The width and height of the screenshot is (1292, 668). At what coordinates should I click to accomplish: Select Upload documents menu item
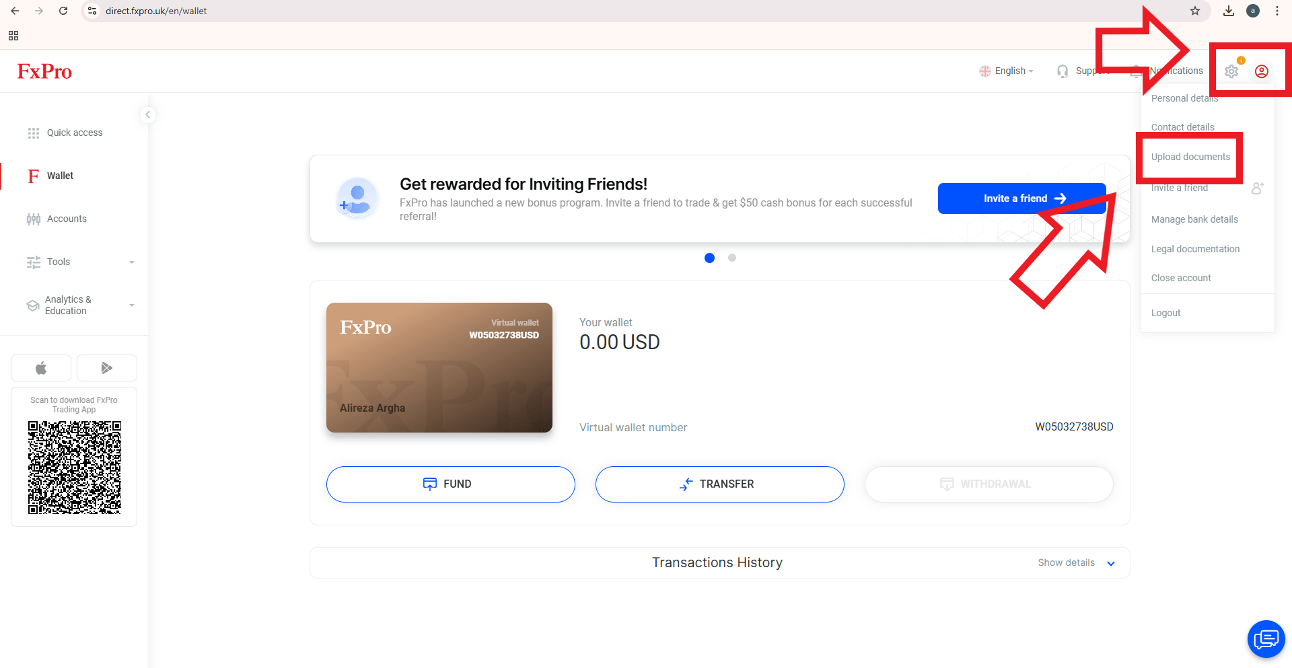[x=1190, y=157]
